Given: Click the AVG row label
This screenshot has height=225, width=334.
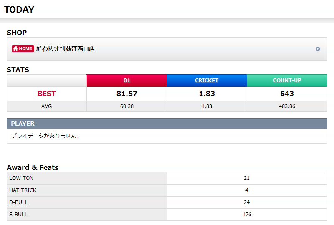Looking at the screenshot, I should point(47,106).
